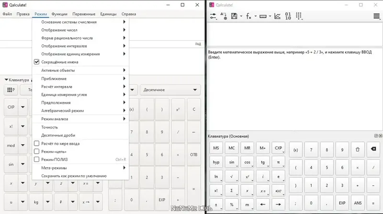The image size is (383, 214).
Task: Click the keypad grid P button in left window
Action: (11, 90)
